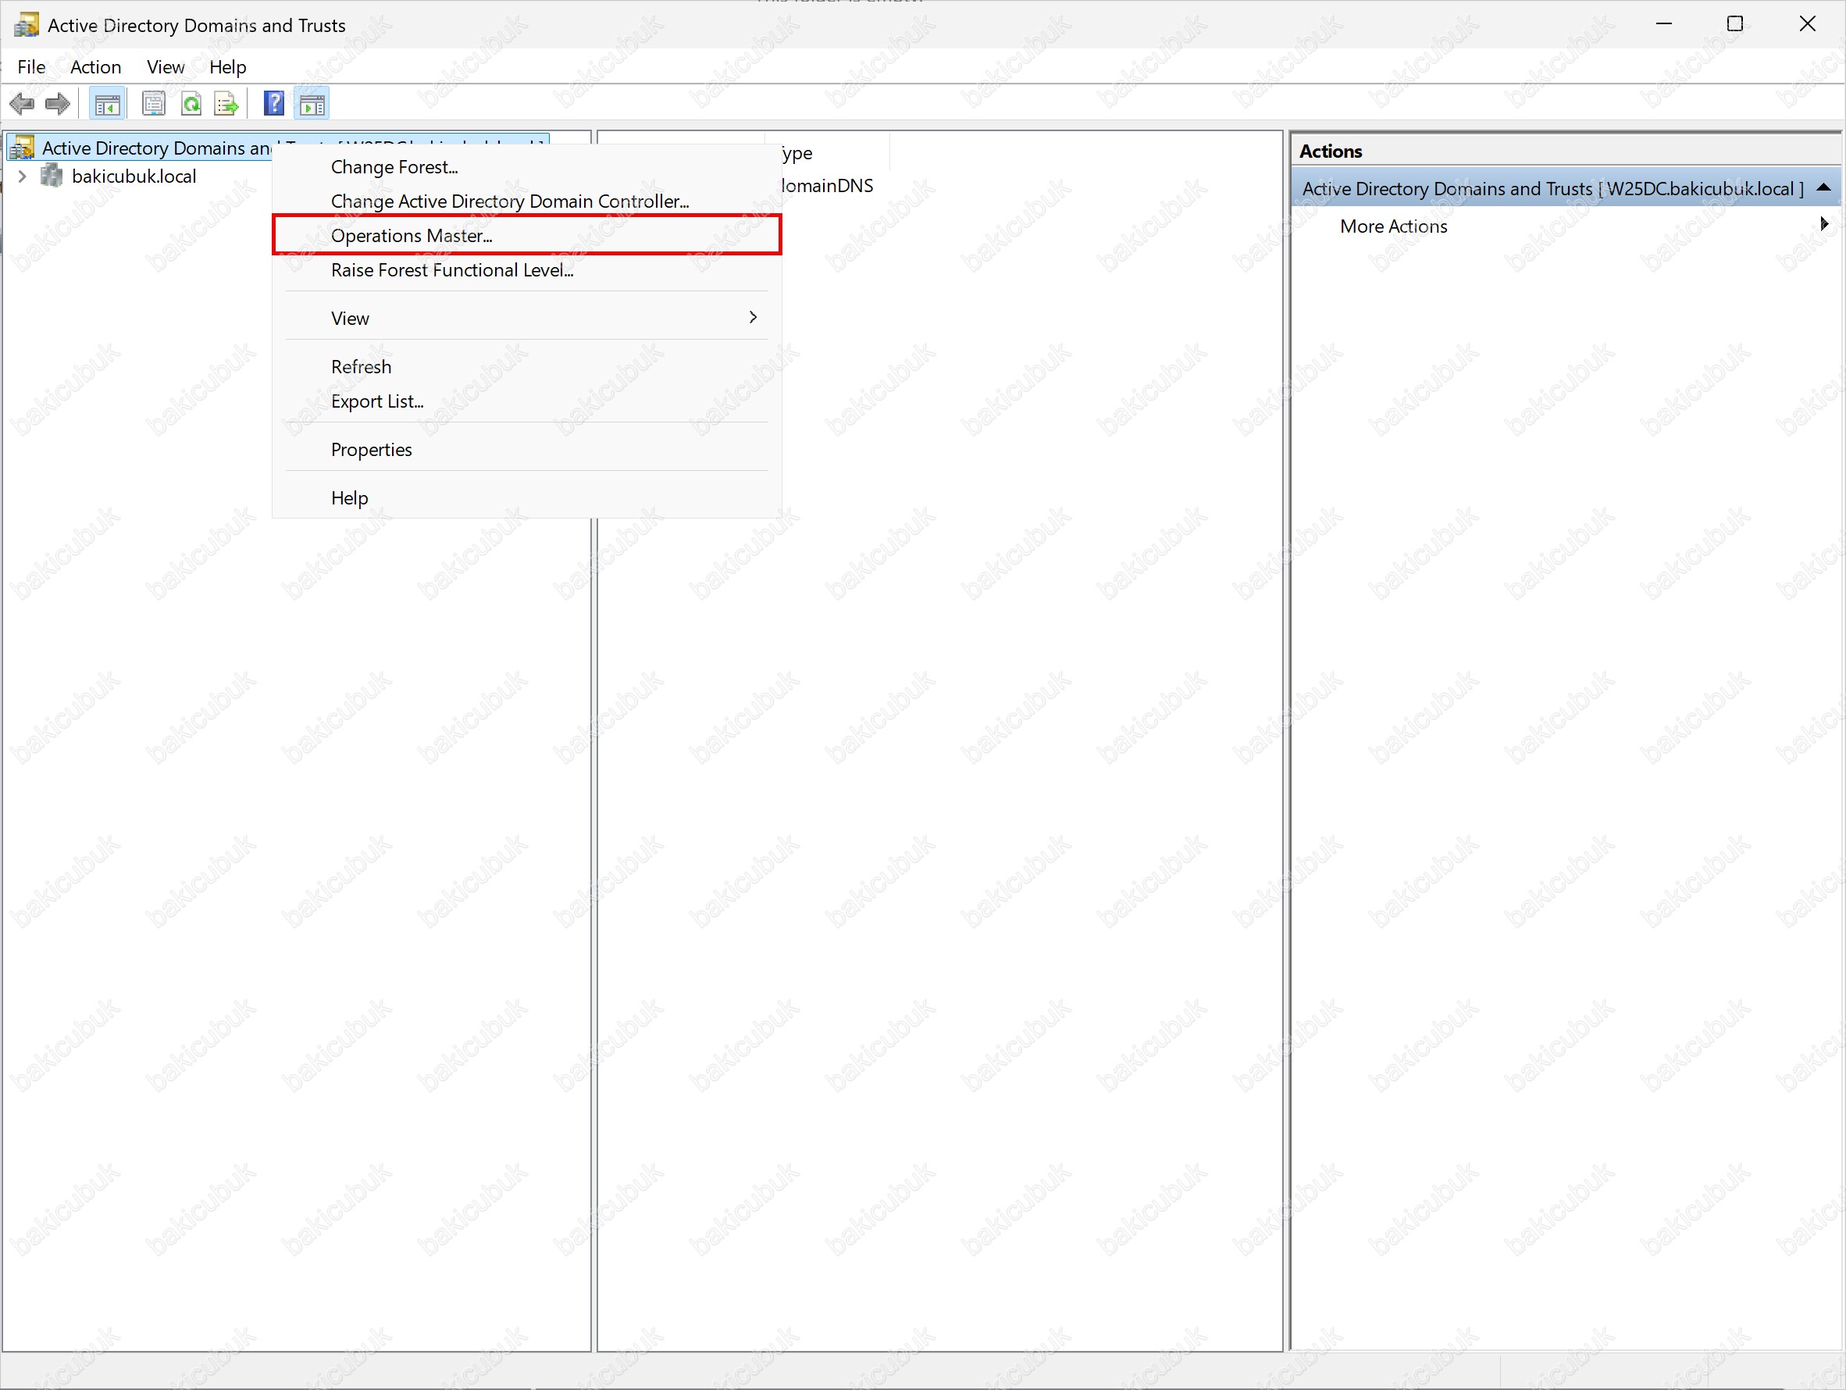Collapse the Actions section with the up arrow
1846x1390 pixels.
[1824, 187]
